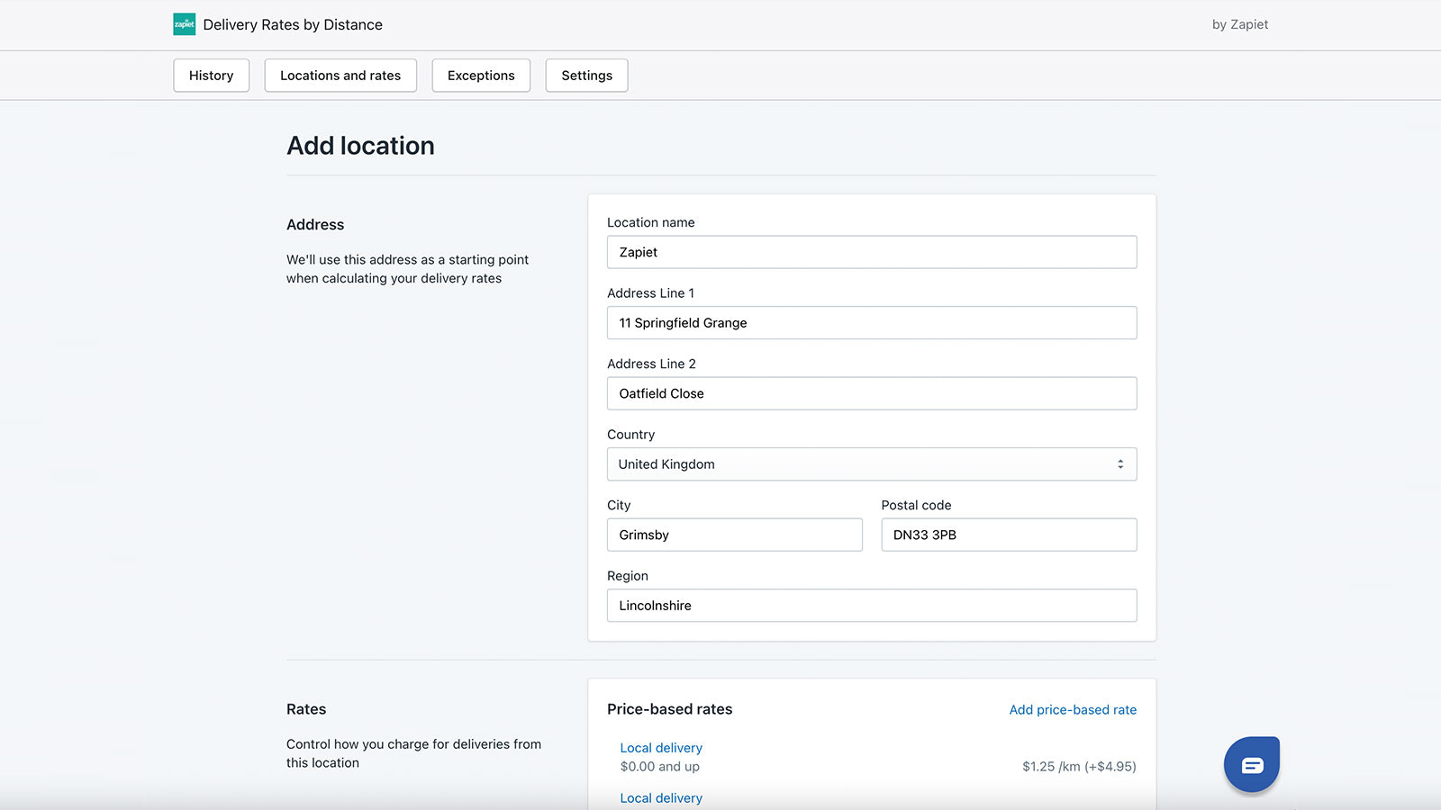Open the second Local delivery link at bottom
This screenshot has width=1441, height=810.
coord(661,798)
